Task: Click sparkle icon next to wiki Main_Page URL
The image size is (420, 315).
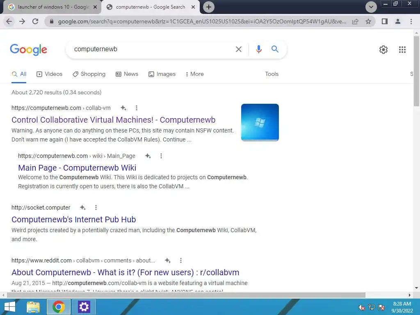Action: pos(148,156)
